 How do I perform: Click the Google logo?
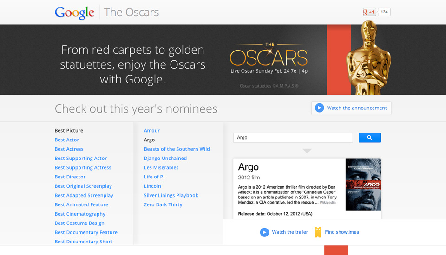click(x=74, y=13)
